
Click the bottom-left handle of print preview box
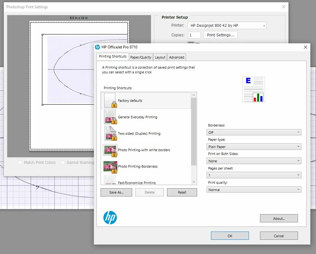point(42,105)
